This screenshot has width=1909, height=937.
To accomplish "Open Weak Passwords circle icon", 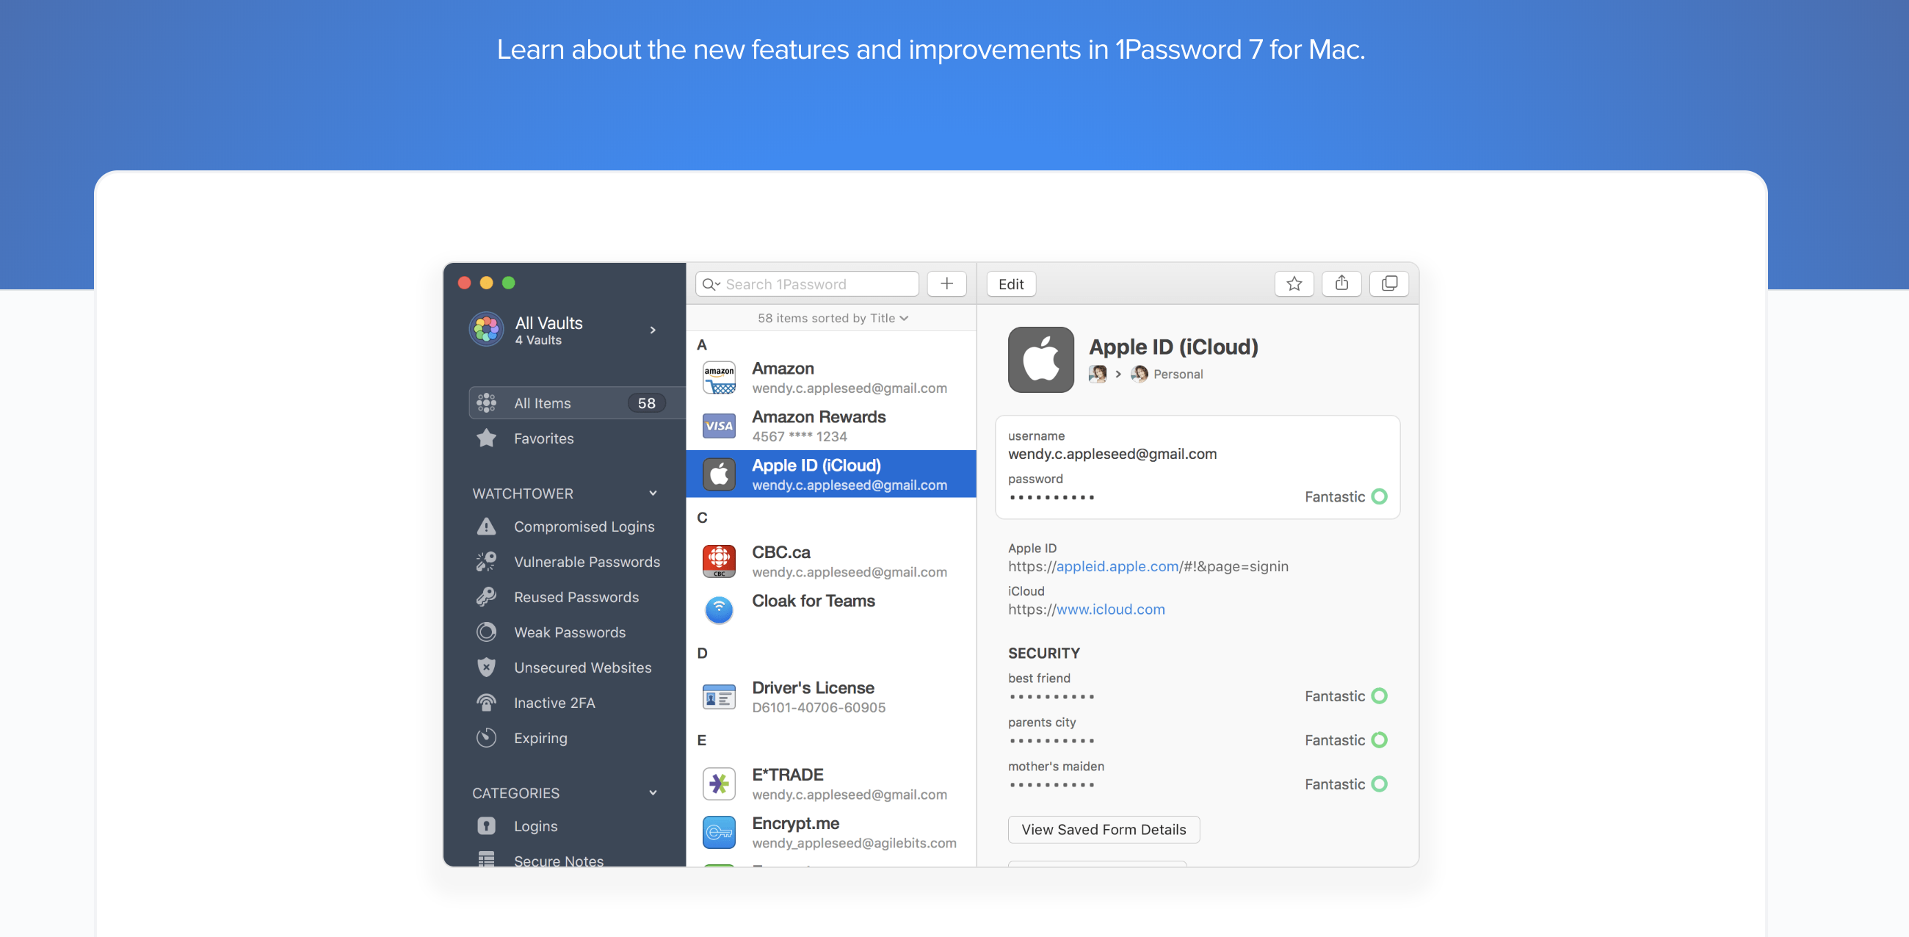I will (486, 632).
